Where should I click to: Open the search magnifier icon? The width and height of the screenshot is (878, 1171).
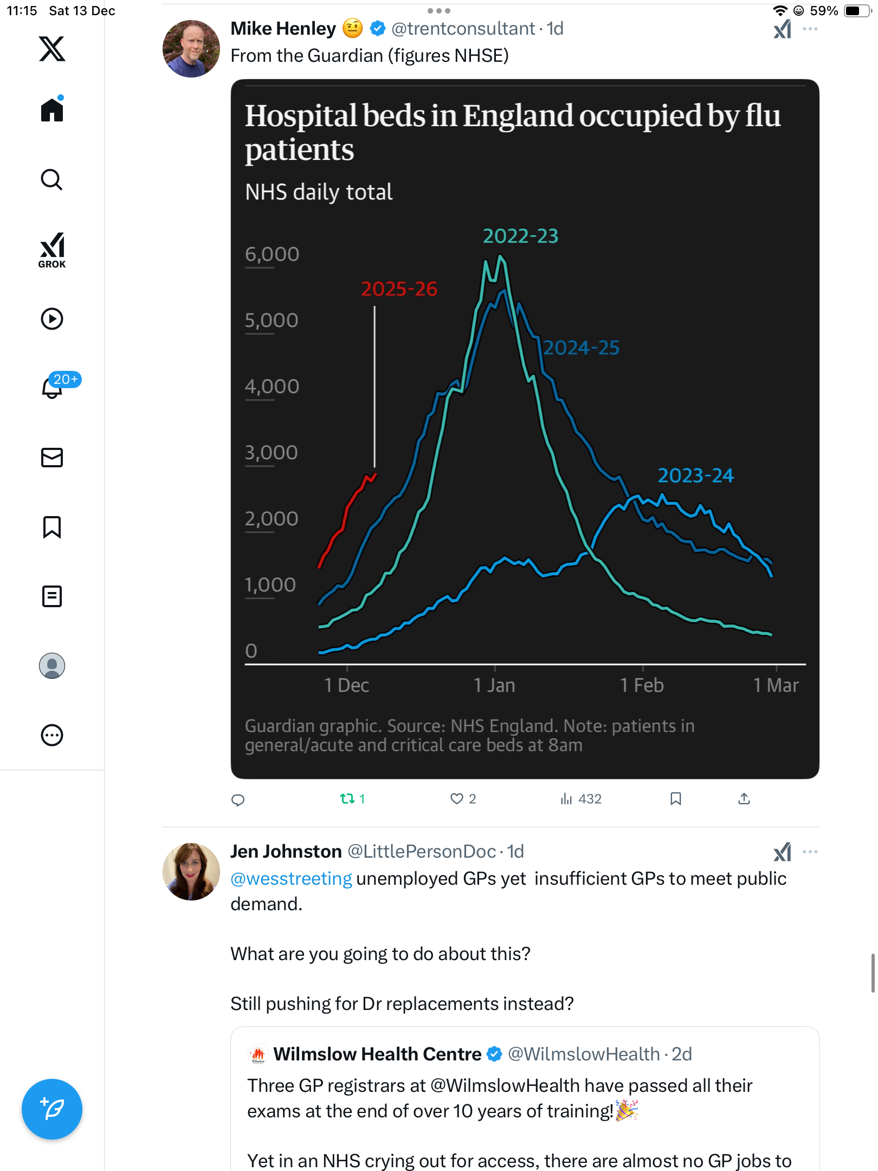tap(52, 180)
